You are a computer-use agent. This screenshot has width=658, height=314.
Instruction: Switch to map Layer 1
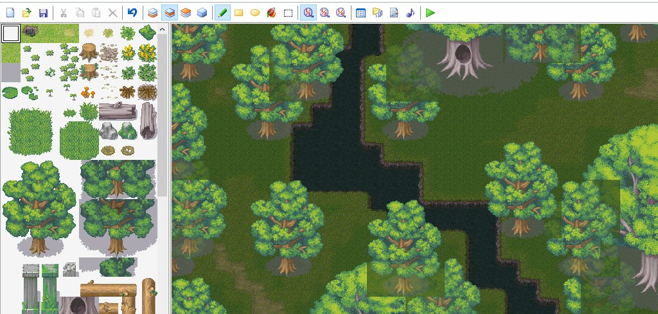tap(153, 13)
